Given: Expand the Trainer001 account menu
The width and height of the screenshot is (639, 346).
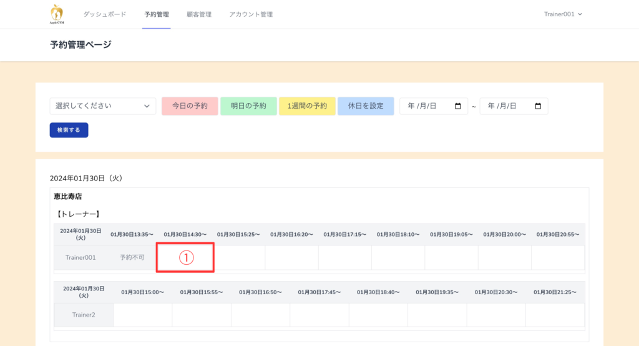Looking at the screenshot, I should pos(563,14).
